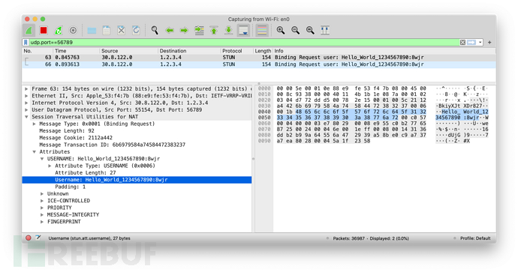Expand Attribute Type USERNAME (0x0006)
This screenshot has height=272, width=518.
(50, 166)
